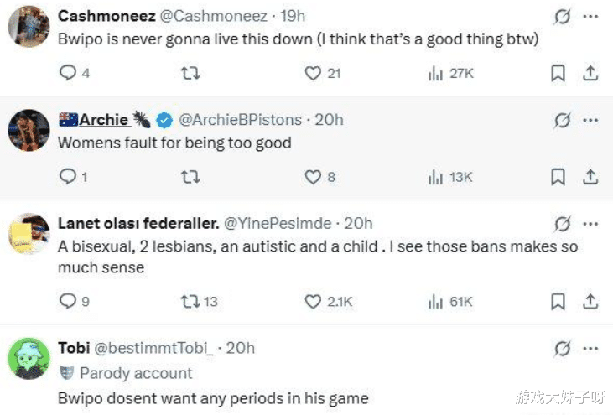Open more options on YinePesimde's tweet
This screenshot has width=613, height=415.
[x=590, y=224]
